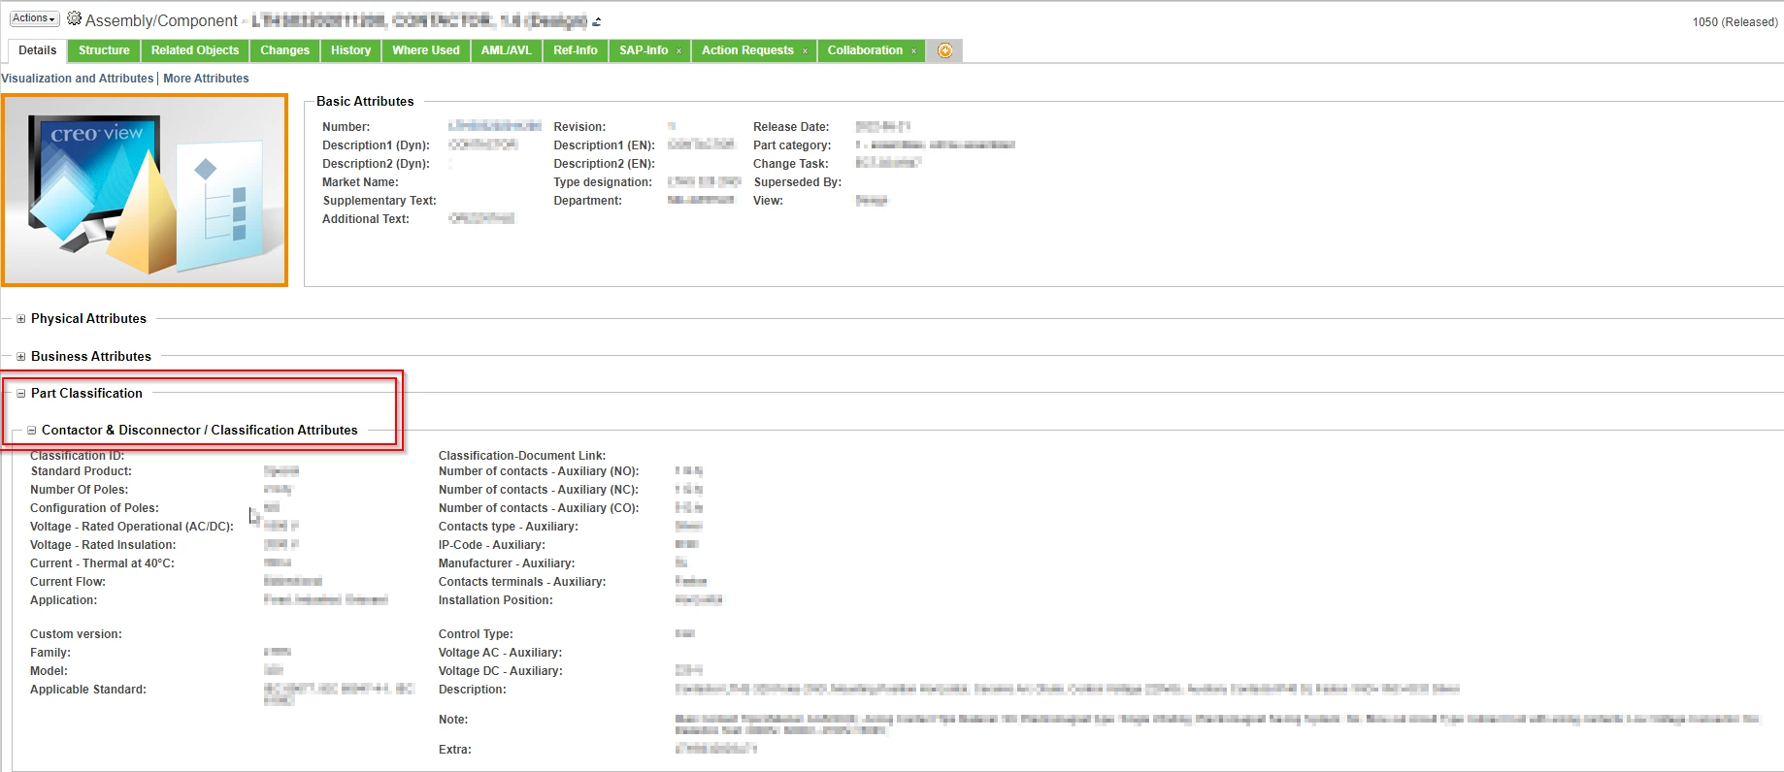Select the Voltage DC - Auxiliary label
This screenshot has width=1784, height=772.
[x=500, y=671]
